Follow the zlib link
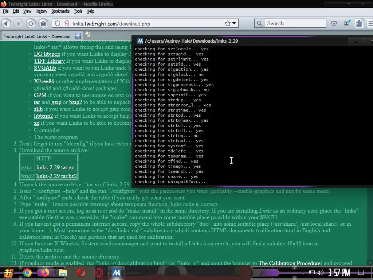Screen dimensions: 373x280 click(38, 109)
